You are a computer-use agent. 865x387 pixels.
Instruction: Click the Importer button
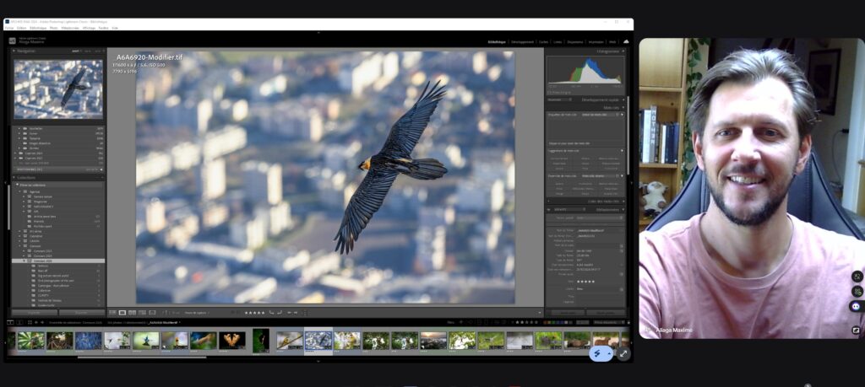click(34, 312)
